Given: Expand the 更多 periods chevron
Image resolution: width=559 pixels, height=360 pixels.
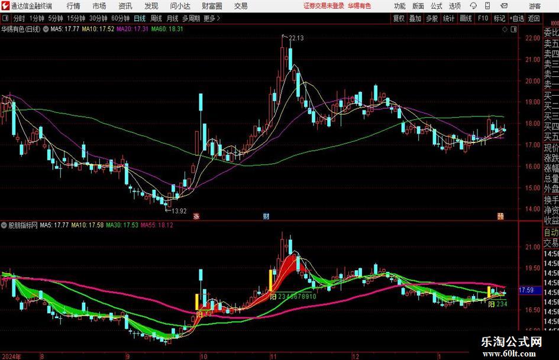Looking at the screenshot, I should pos(218,18).
